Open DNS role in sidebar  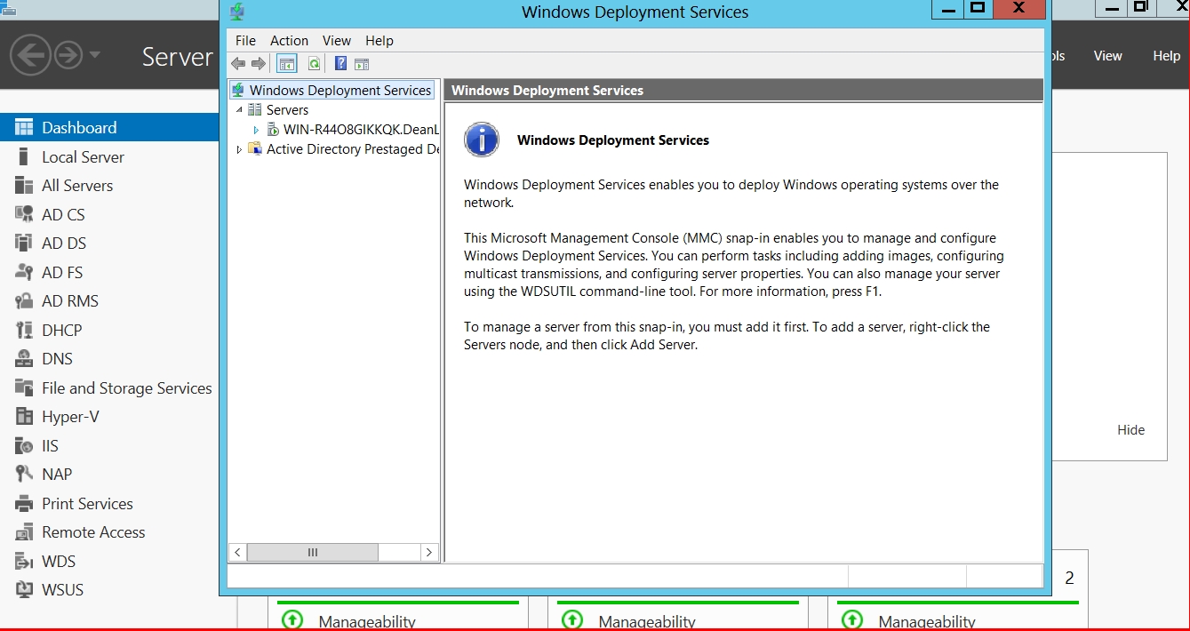coord(109,359)
